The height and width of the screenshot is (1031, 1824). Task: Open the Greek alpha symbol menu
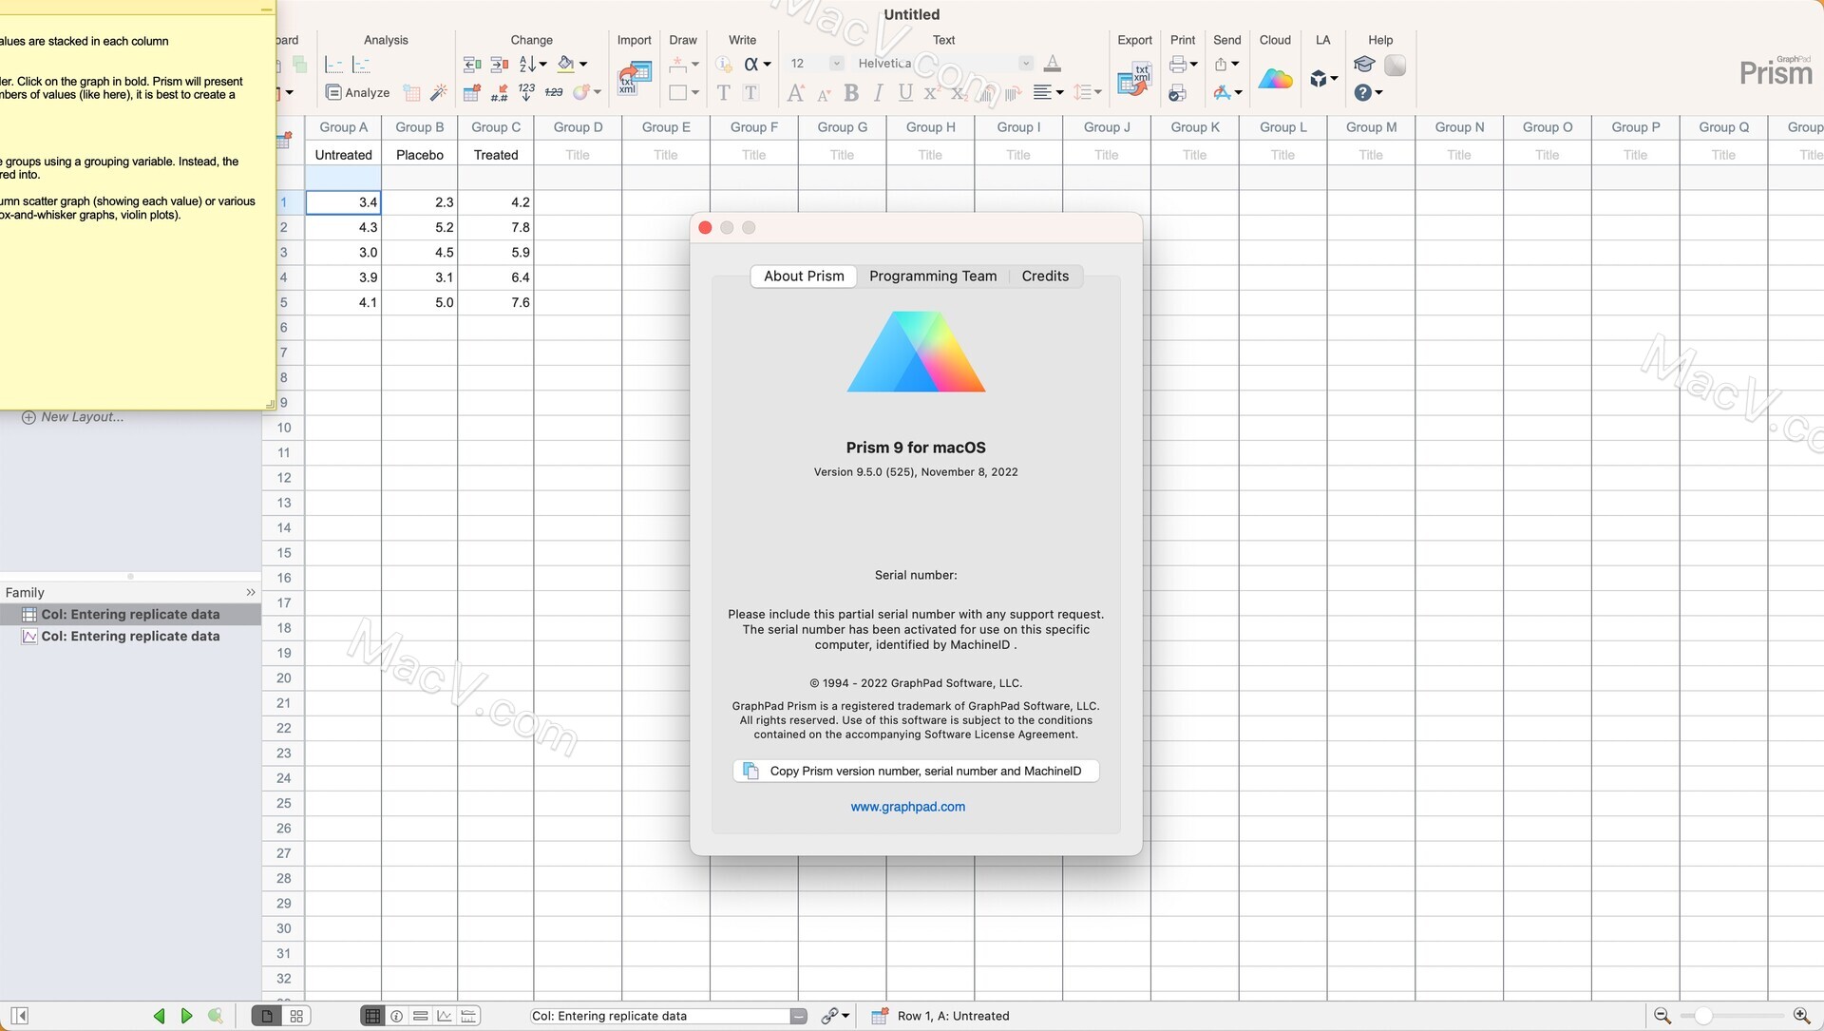[757, 64]
